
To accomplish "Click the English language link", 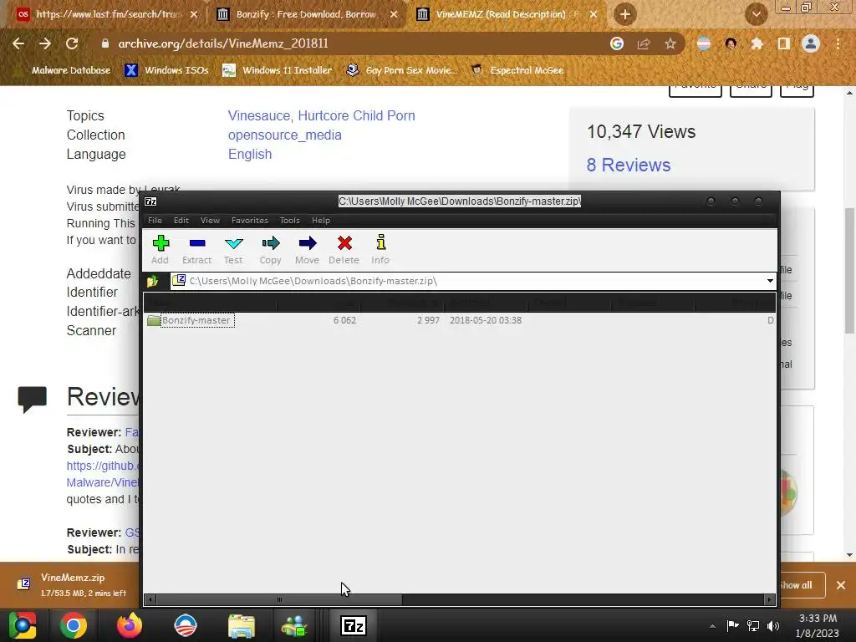I will [x=250, y=154].
